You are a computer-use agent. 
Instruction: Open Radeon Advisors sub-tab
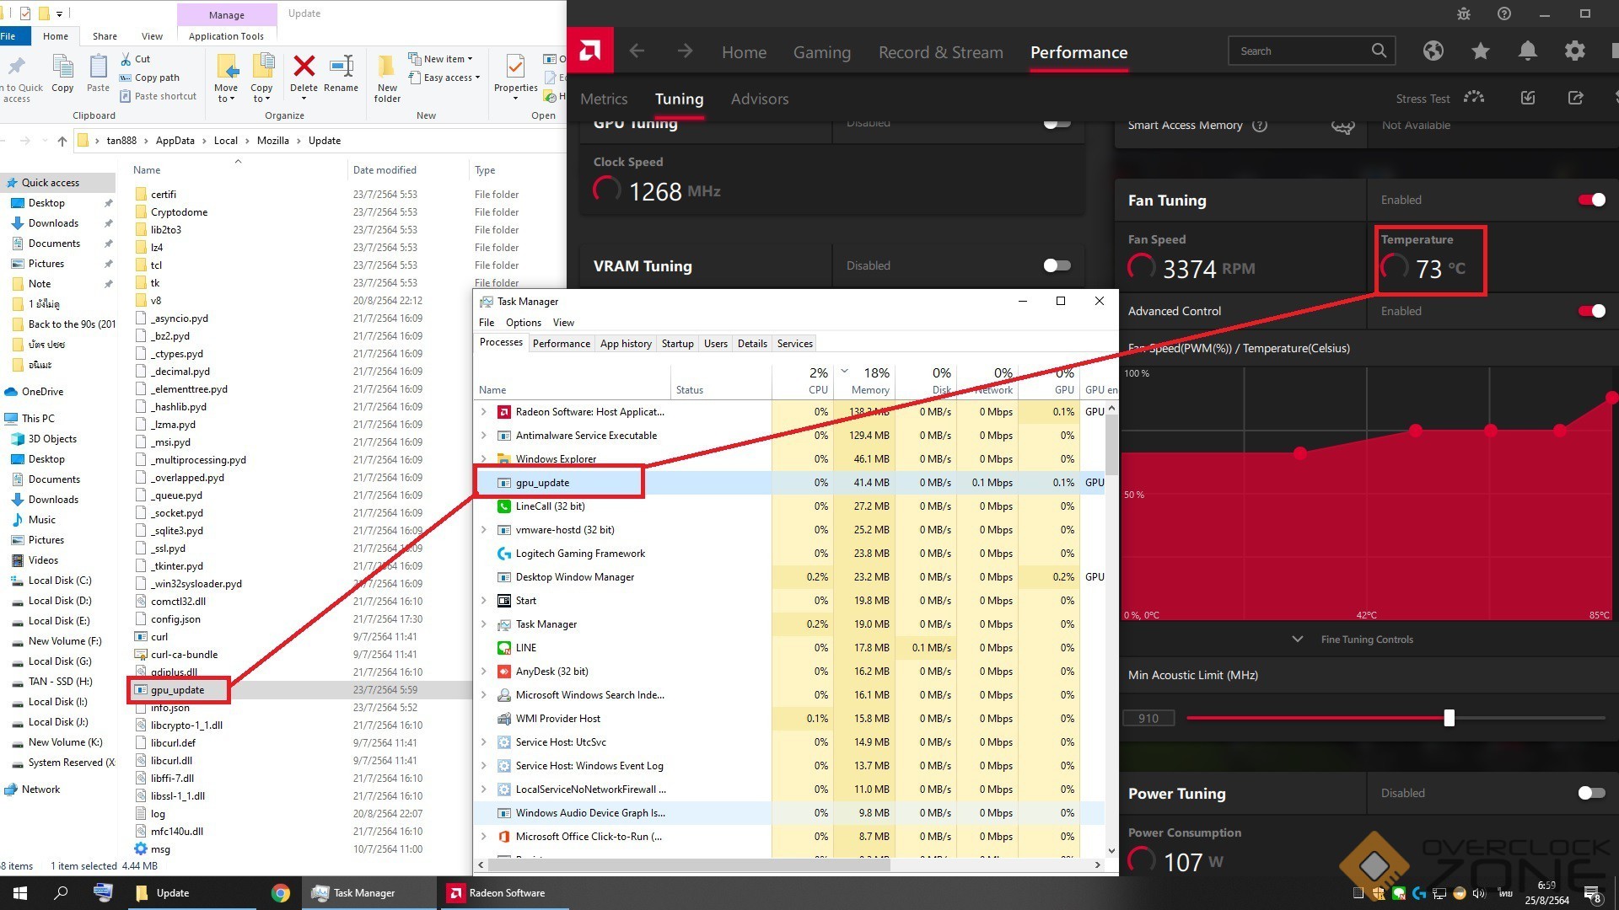tap(759, 99)
